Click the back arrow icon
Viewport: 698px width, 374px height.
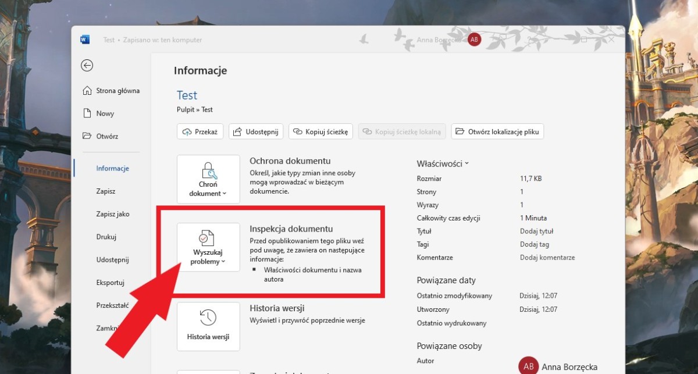click(x=87, y=66)
